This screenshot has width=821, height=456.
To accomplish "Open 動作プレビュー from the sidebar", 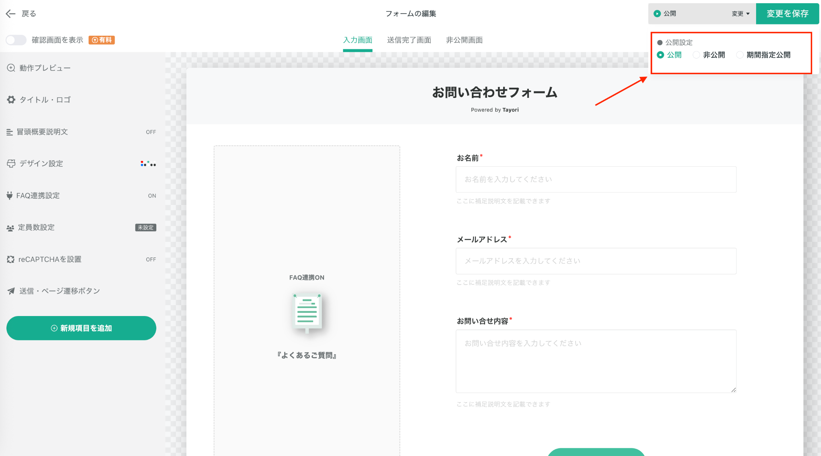I will tap(45, 68).
